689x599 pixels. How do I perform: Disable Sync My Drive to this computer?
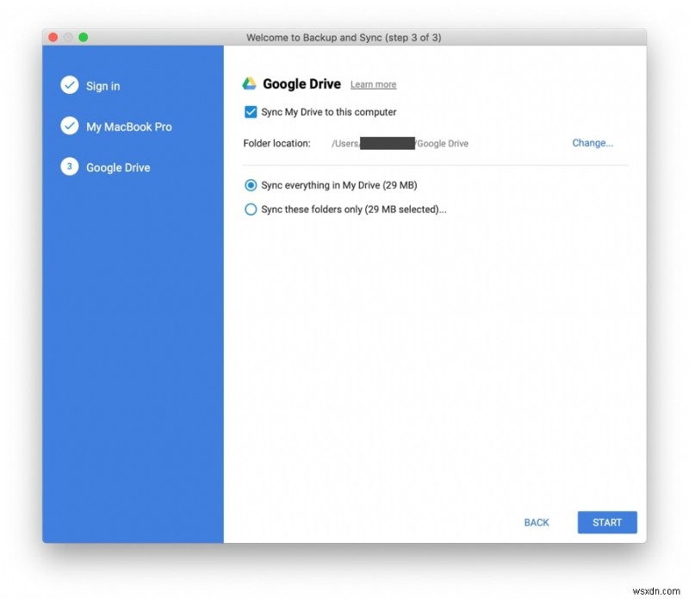pos(251,111)
